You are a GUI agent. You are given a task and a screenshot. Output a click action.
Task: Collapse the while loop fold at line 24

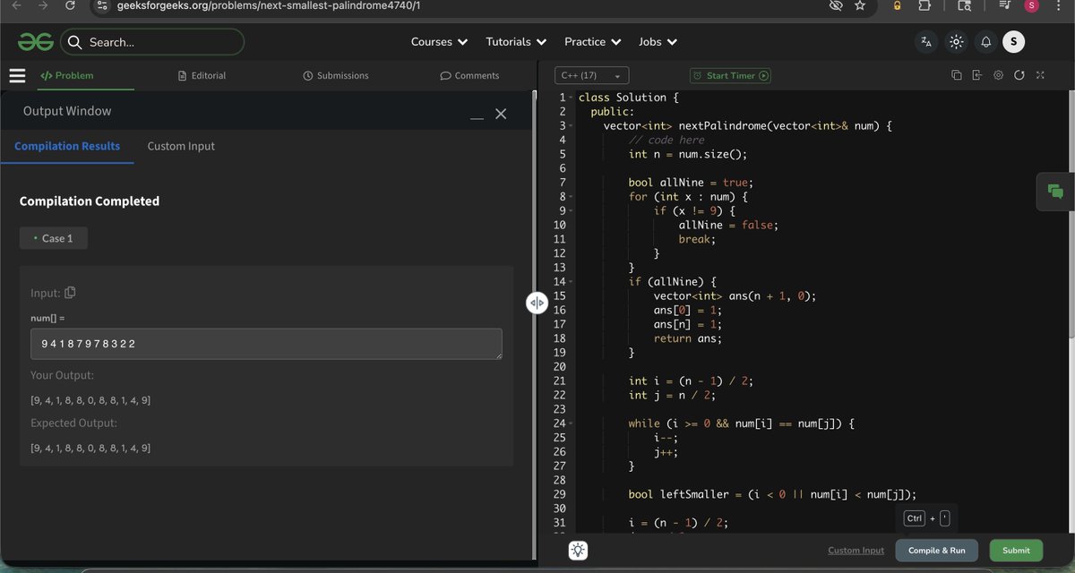570,423
